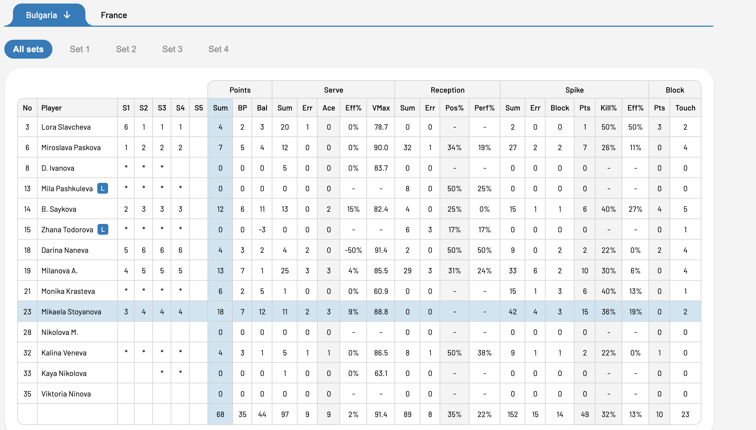The height and width of the screenshot is (430, 756).
Task: Select player Darina Naneva
Action: pos(65,250)
